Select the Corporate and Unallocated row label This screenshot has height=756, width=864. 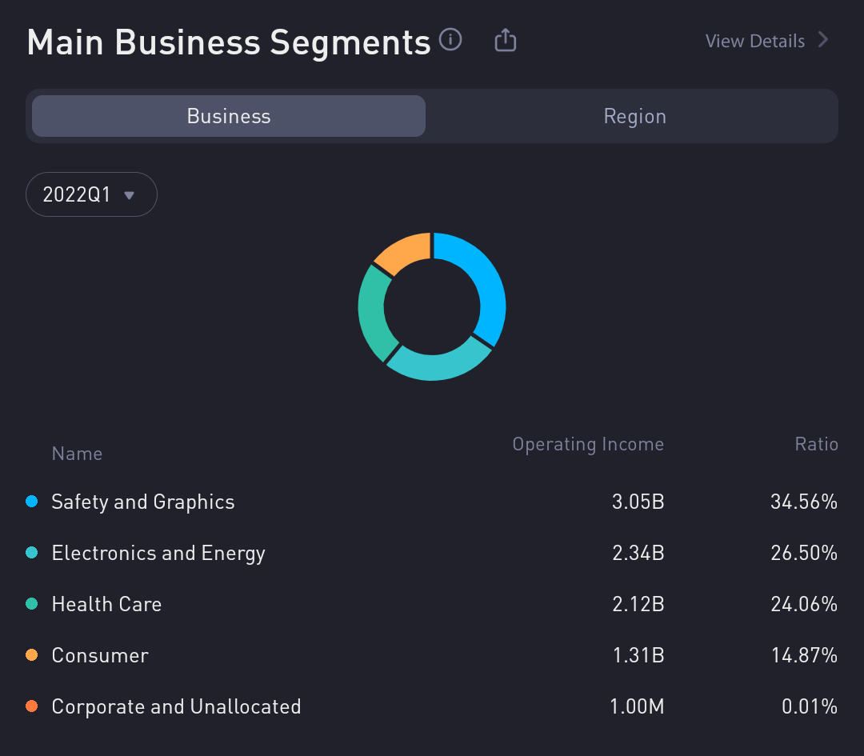[176, 706]
